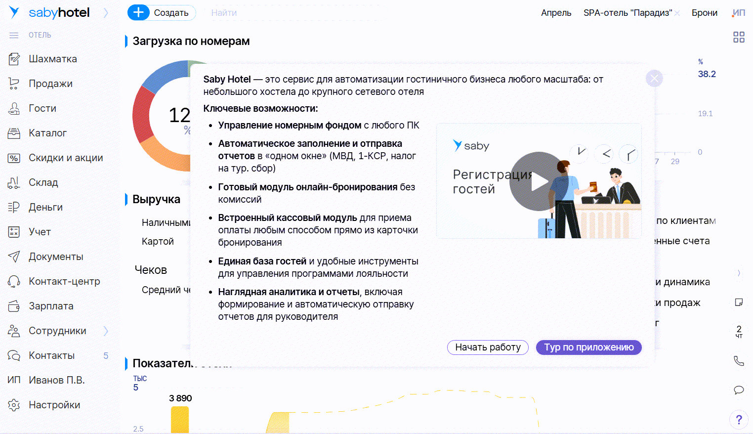Click the 38.2 percent value
Image resolution: width=753 pixels, height=434 pixels.
pos(707,74)
